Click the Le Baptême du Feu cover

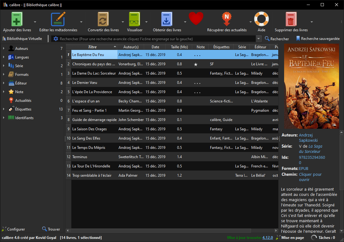point(311,86)
